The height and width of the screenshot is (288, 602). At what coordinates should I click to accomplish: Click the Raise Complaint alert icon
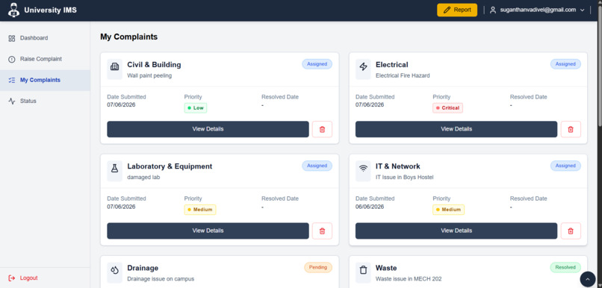[12, 59]
